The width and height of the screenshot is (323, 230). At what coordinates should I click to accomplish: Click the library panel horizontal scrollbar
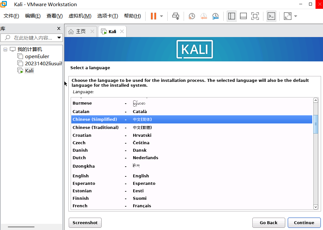(21, 227)
